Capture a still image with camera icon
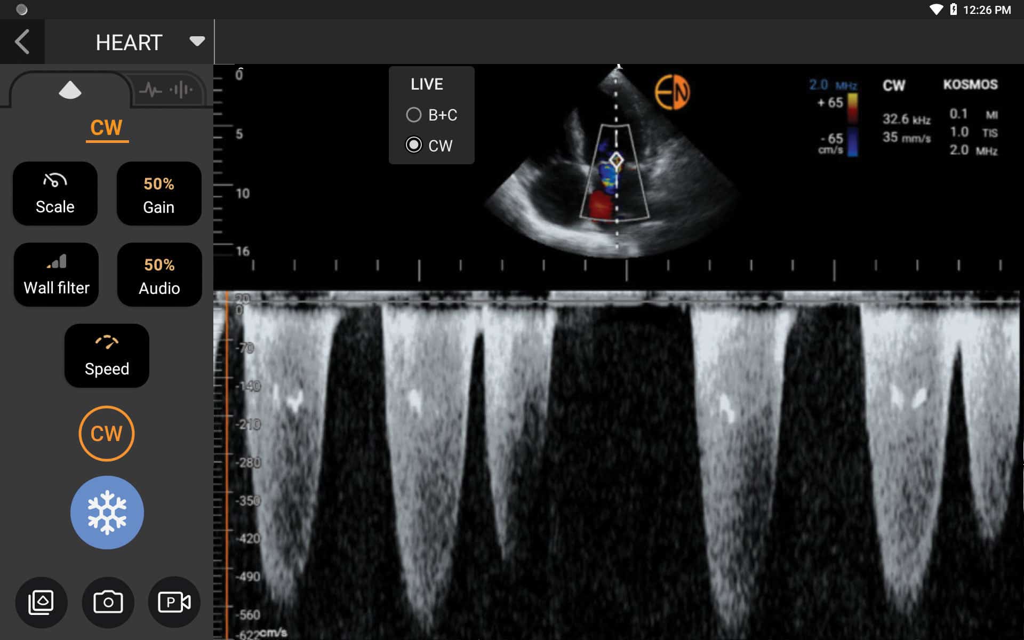 [x=108, y=602]
